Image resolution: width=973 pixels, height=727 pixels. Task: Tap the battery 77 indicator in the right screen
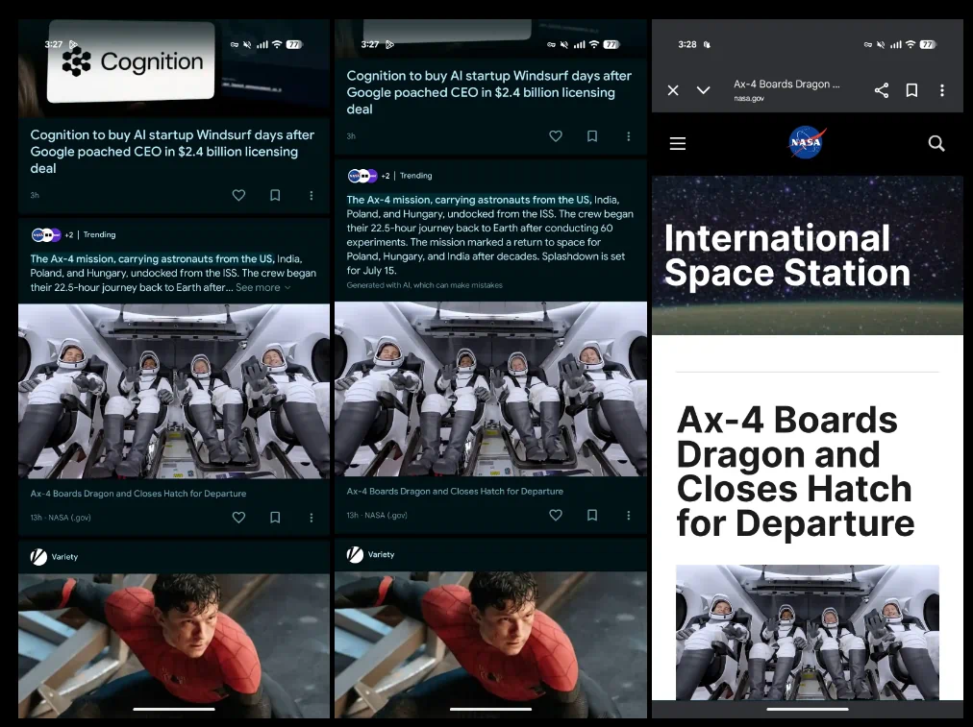(928, 44)
